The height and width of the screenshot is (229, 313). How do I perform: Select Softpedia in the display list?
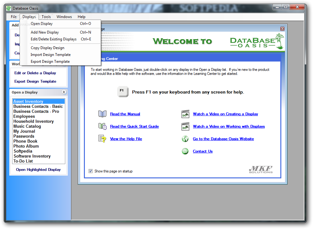(39, 151)
